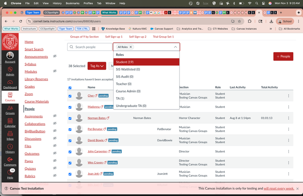Open the Trial Group Set 1 tab

click(163, 37)
